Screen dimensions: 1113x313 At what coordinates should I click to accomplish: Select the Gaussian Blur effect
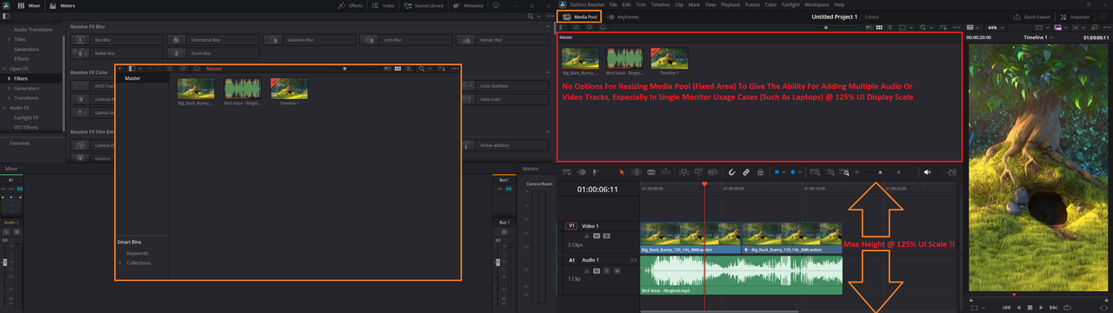310,40
